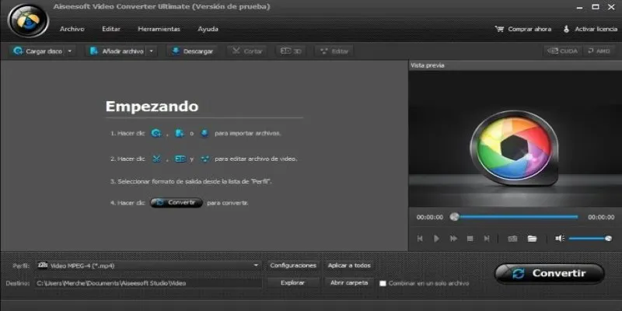Open snapshot folder icon in preview

coord(532,239)
